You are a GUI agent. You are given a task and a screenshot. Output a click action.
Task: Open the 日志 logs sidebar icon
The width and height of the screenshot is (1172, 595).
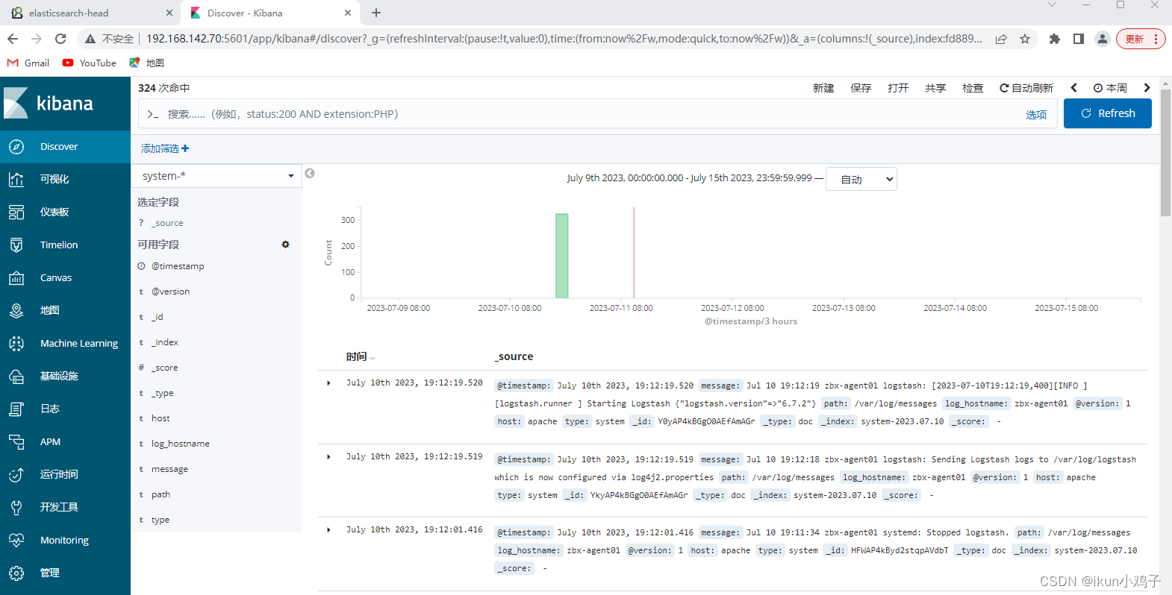[16, 409]
